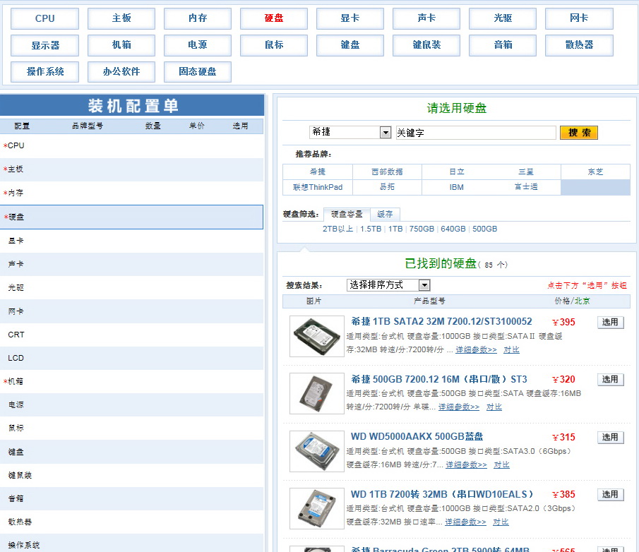
Task: Filter capacity by 1.5TB
Action: pyautogui.click(x=371, y=229)
